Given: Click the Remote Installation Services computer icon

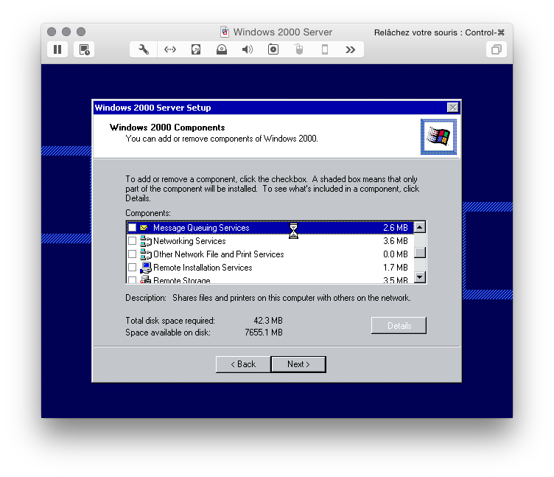Looking at the screenshot, I should click(x=146, y=268).
